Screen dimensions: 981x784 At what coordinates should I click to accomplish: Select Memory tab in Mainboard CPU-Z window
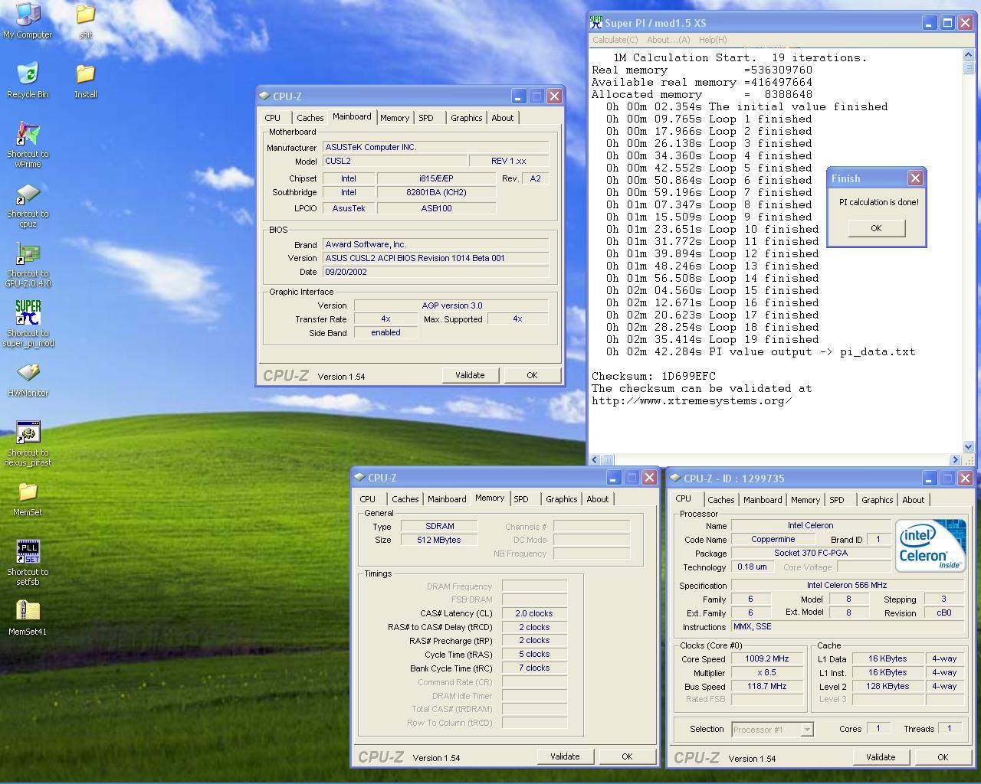[394, 118]
